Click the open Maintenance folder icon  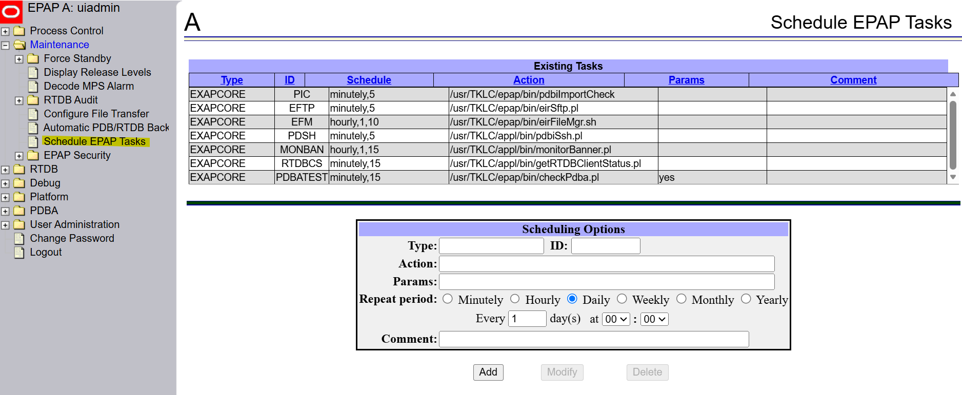[19, 45]
